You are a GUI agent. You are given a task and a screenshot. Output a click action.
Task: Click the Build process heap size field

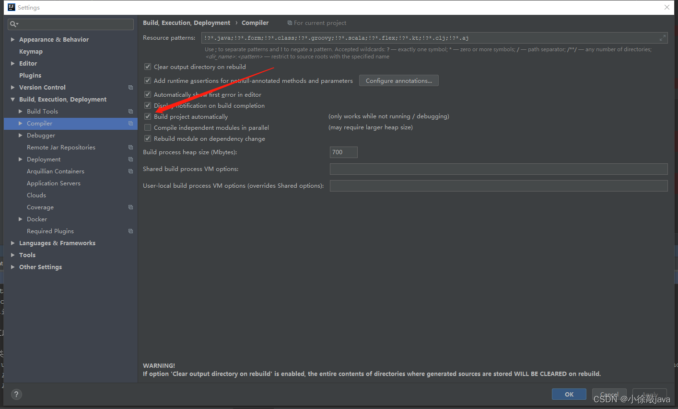coord(343,152)
